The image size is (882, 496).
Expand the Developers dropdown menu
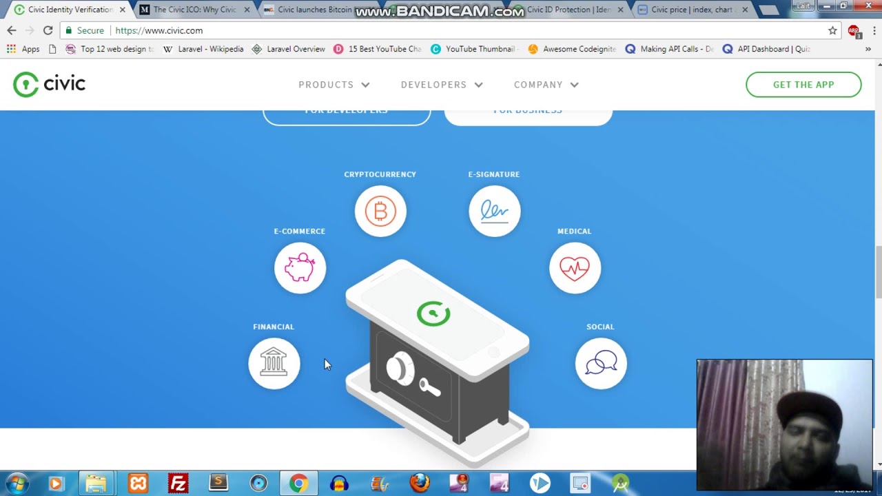click(442, 85)
